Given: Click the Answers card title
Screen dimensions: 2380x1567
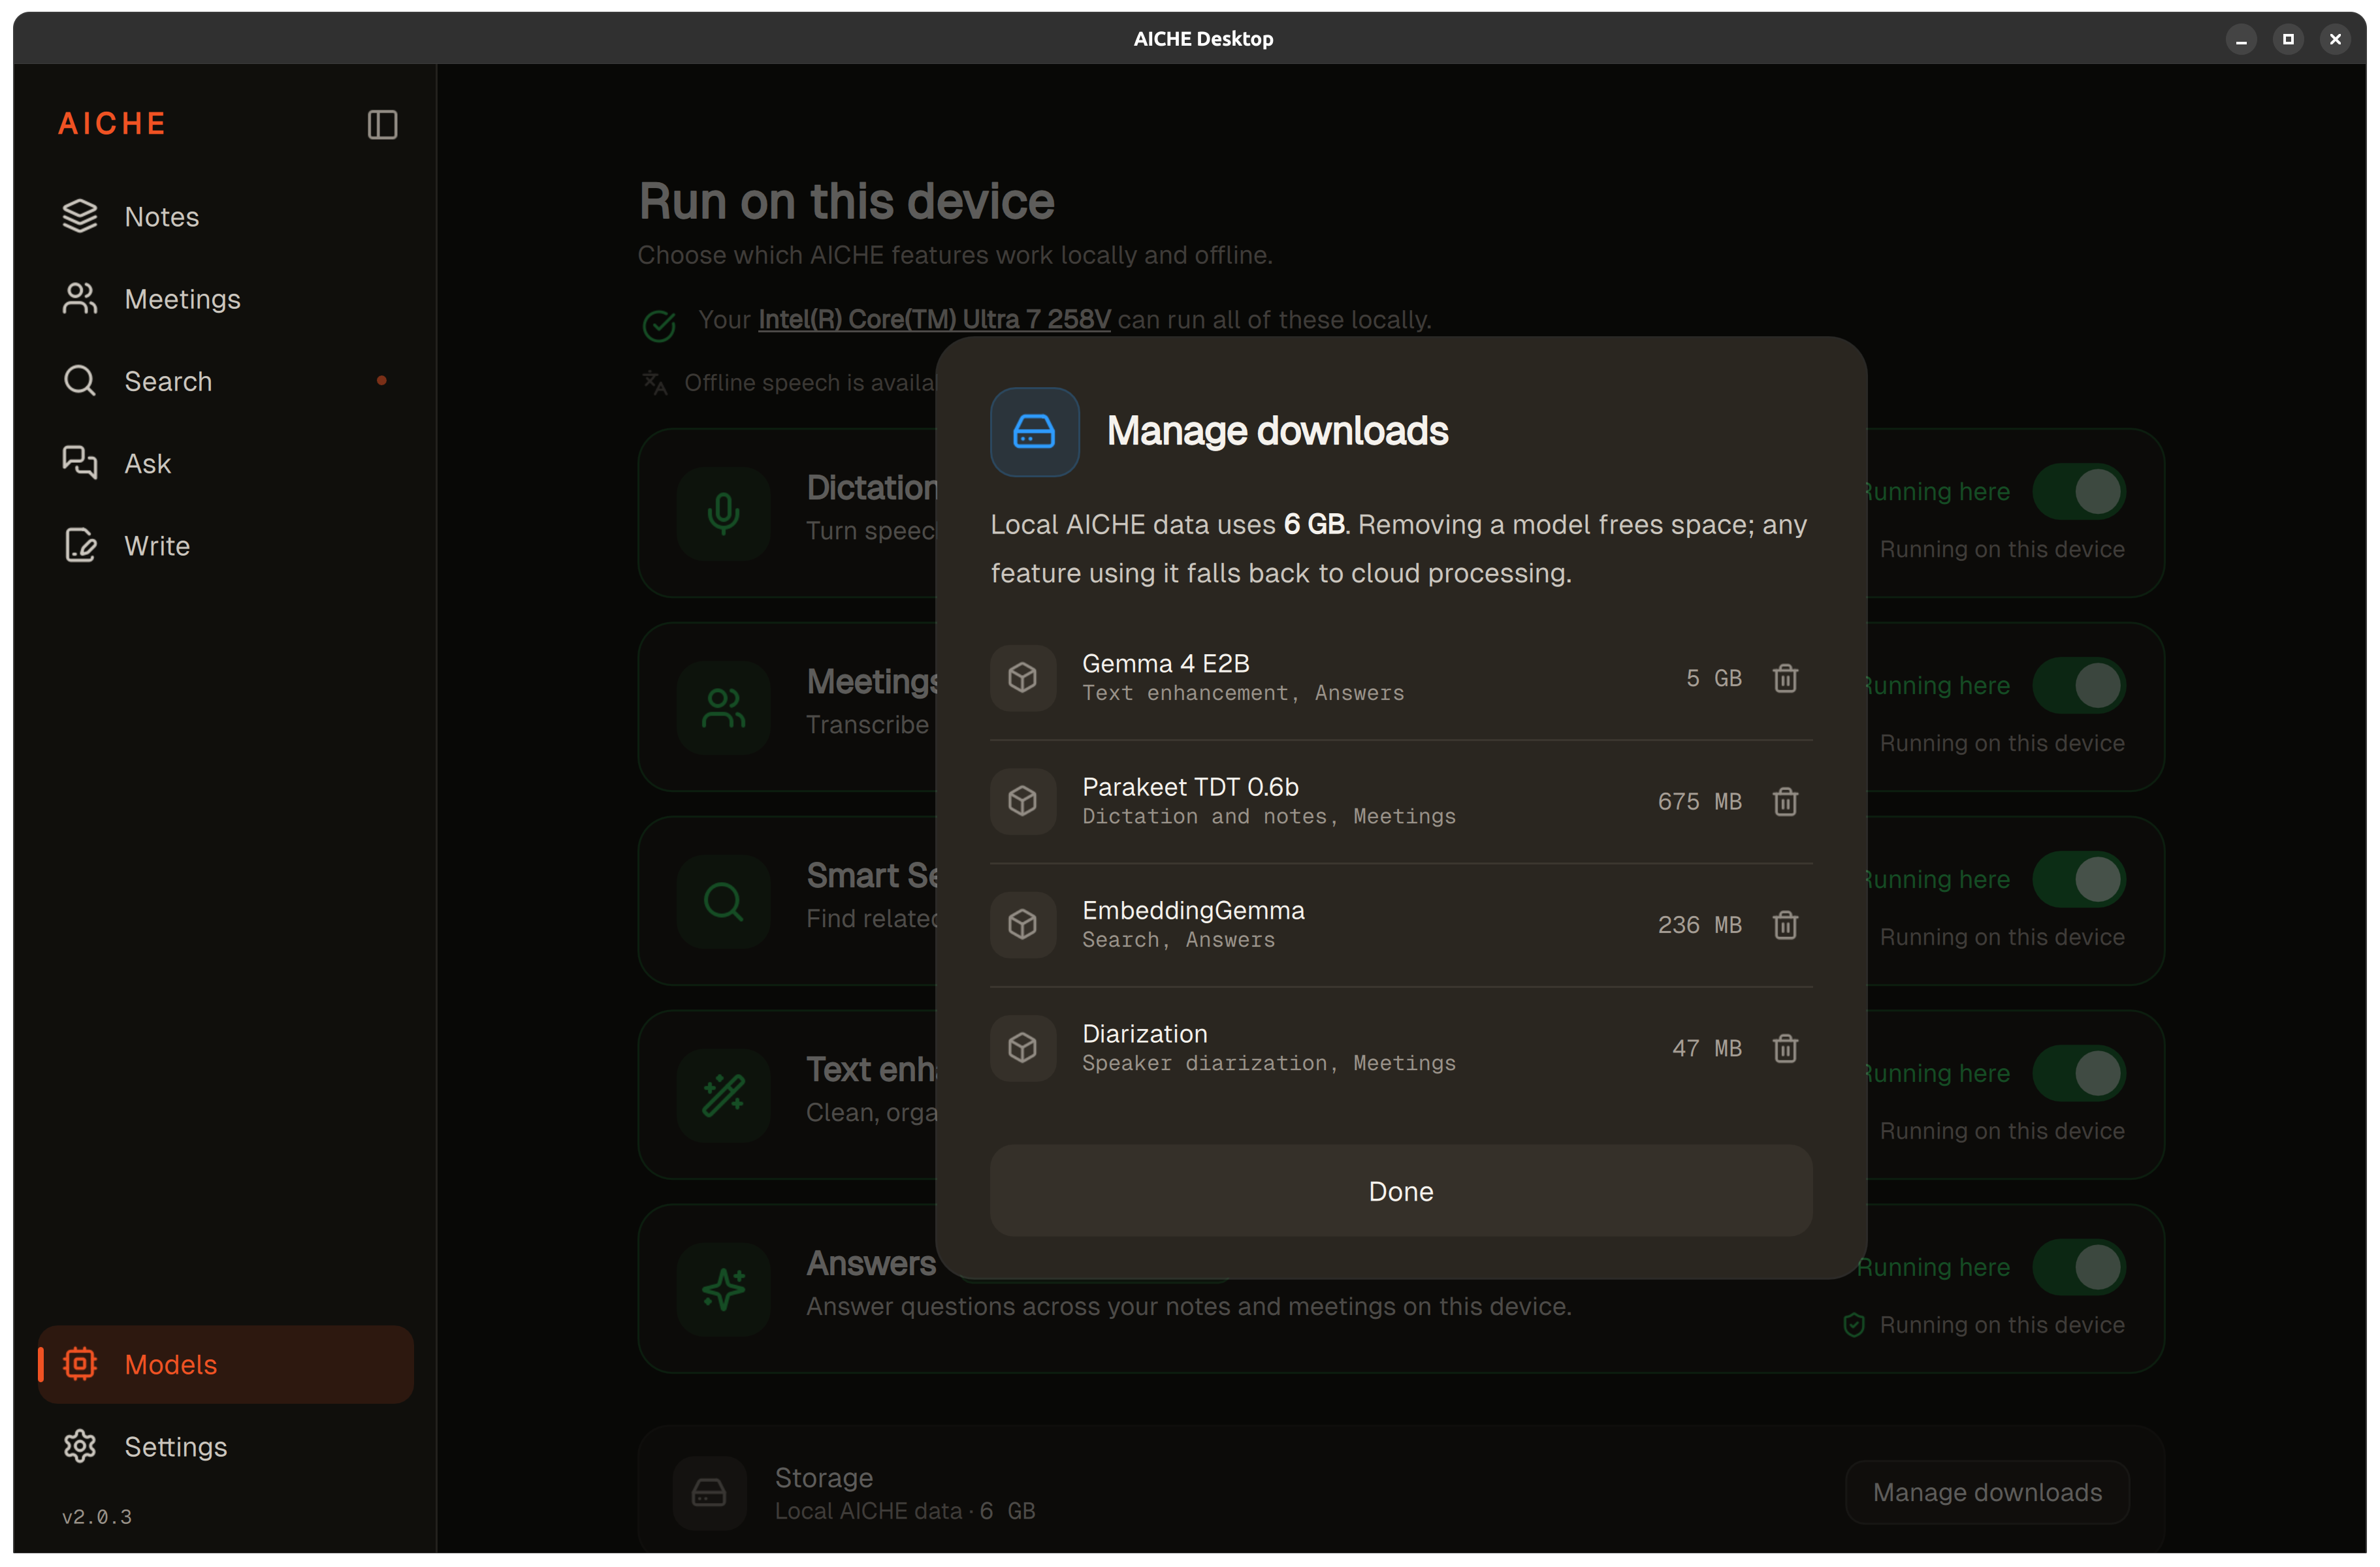Looking at the screenshot, I should pyautogui.click(x=871, y=1264).
